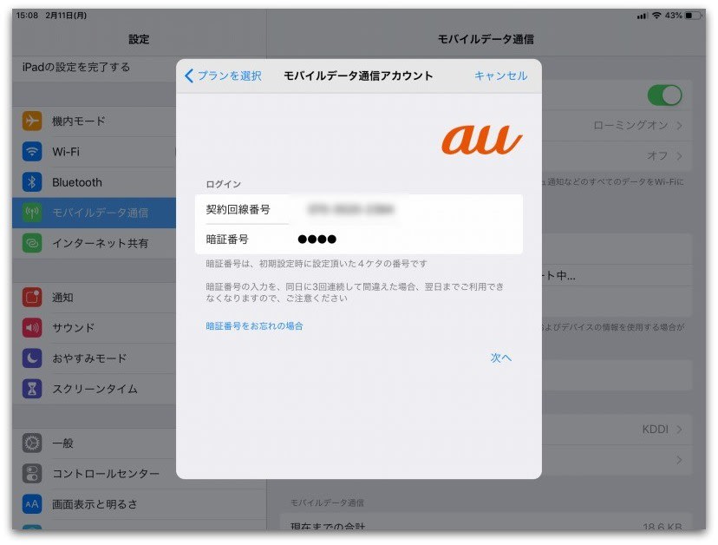Image resolution: width=718 pixels, height=545 pixels.
Task: Open 一般 in settings sidebar
Action: click(x=94, y=443)
